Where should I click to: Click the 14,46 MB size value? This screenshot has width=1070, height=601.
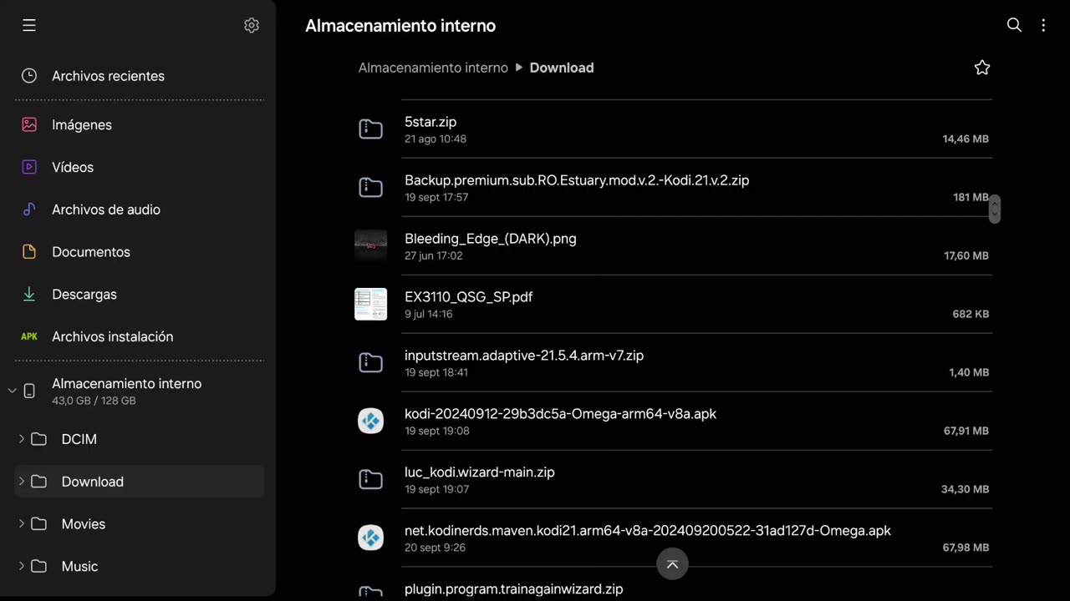pos(966,139)
